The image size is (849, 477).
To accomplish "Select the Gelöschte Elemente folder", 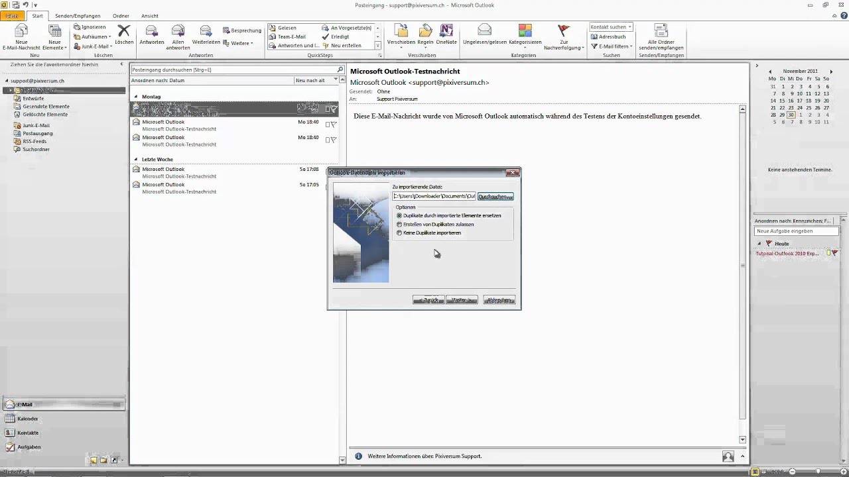I will [x=45, y=114].
